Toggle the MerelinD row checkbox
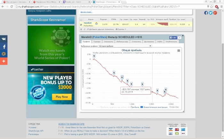Image resolution: width=224 pixels, height=139 pixels. tap(81, 25)
